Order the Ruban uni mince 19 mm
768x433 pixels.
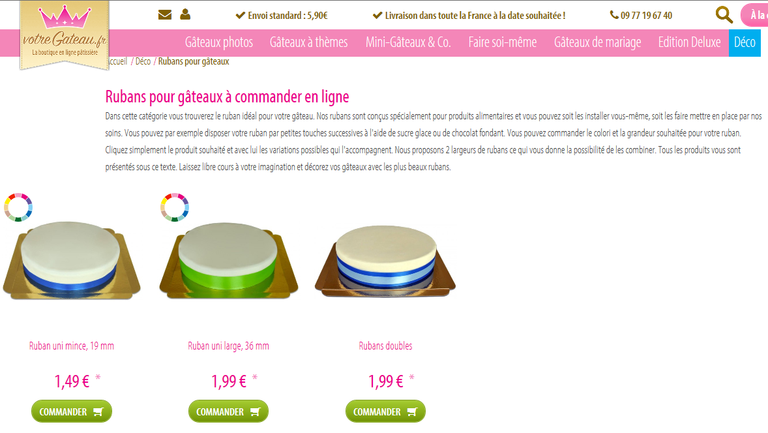tap(72, 411)
